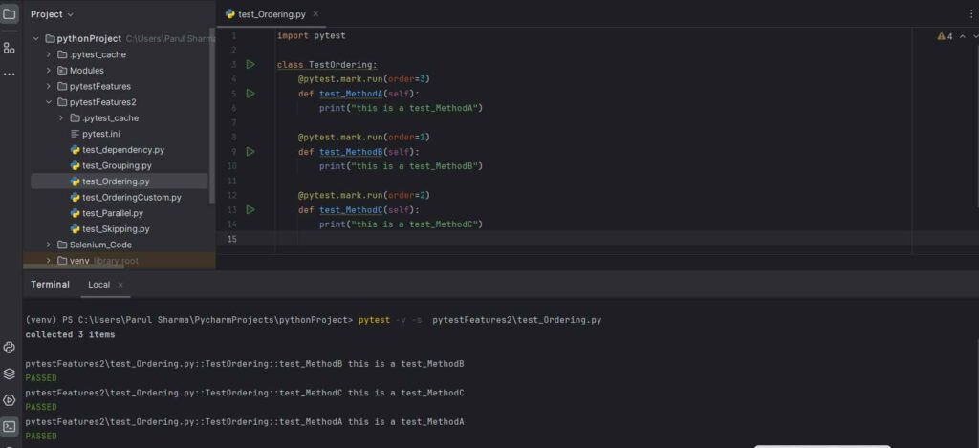The width and height of the screenshot is (979, 448).
Task: Click the test_MethodC function name
Action: click(351, 209)
